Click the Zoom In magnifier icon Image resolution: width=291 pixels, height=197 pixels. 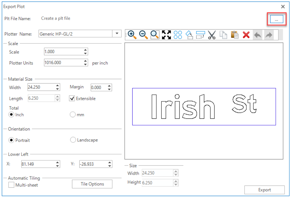[132, 35]
